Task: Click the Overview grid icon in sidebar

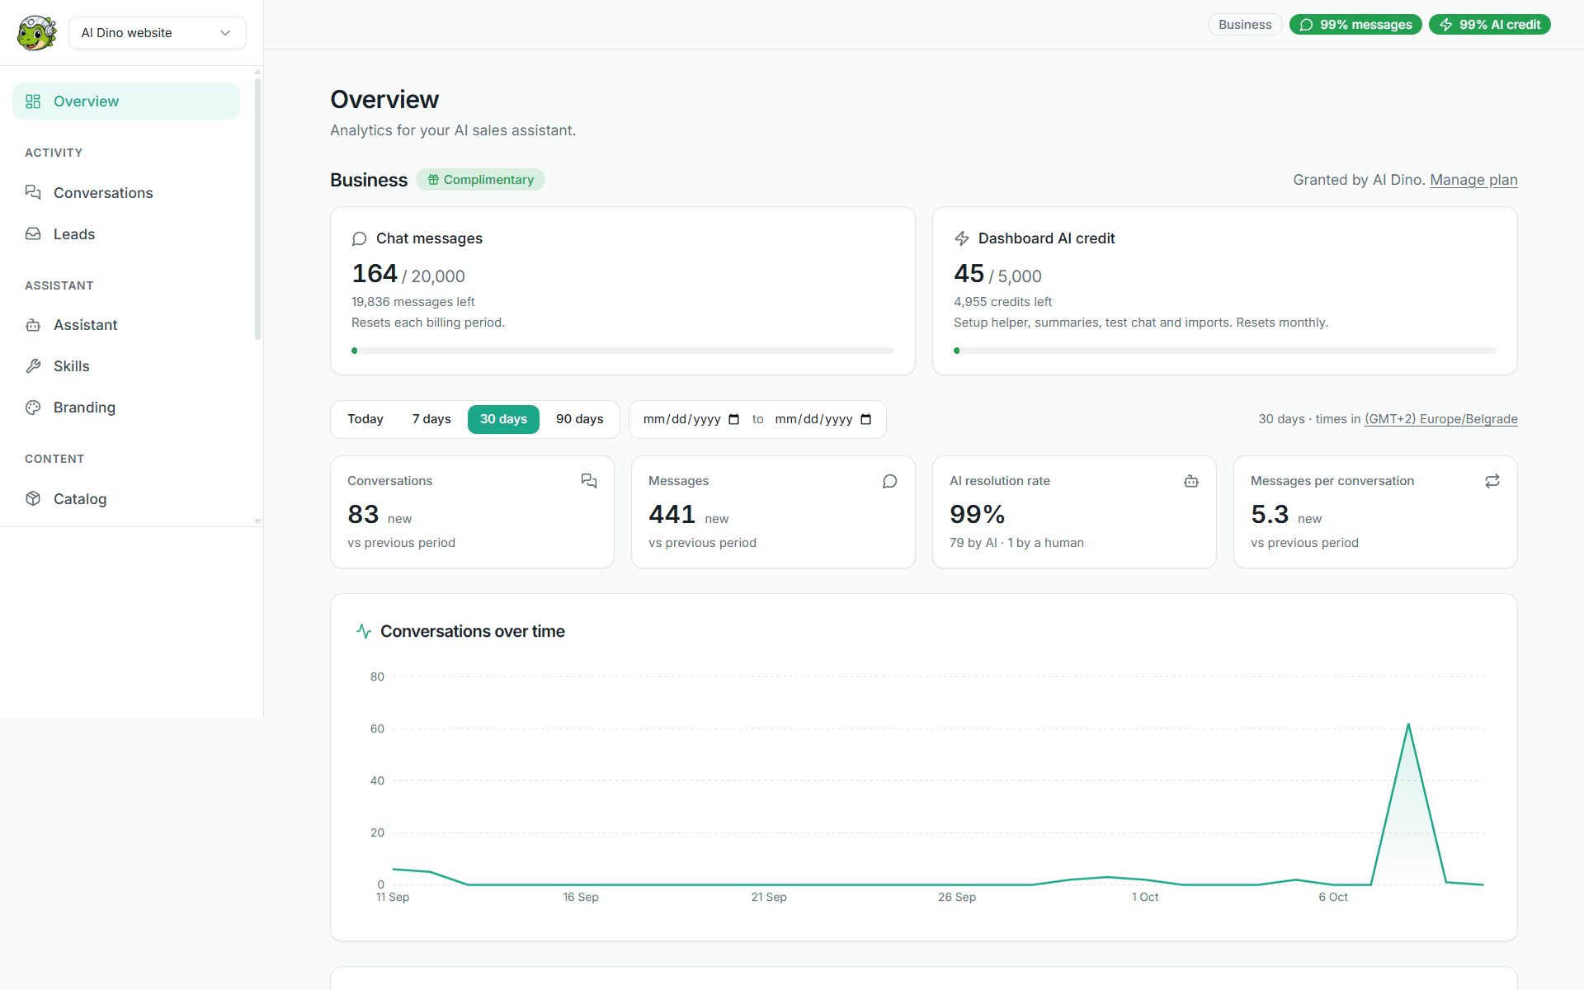Action: tap(33, 101)
